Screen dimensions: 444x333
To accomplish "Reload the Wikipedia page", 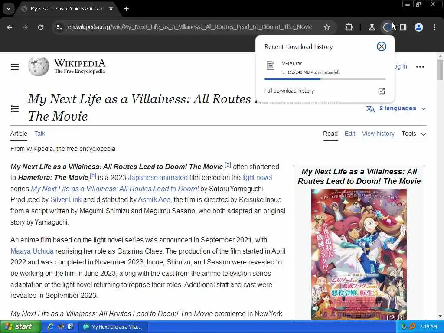I will (41, 27).
